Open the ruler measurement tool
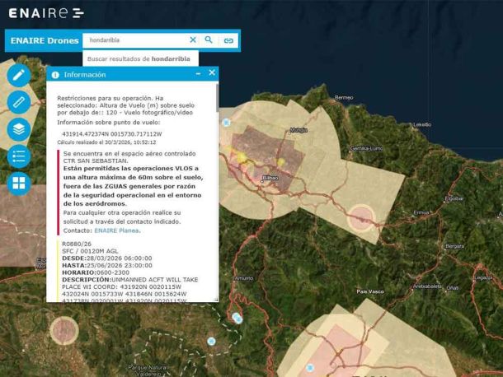 pyautogui.click(x=19, y=102)
